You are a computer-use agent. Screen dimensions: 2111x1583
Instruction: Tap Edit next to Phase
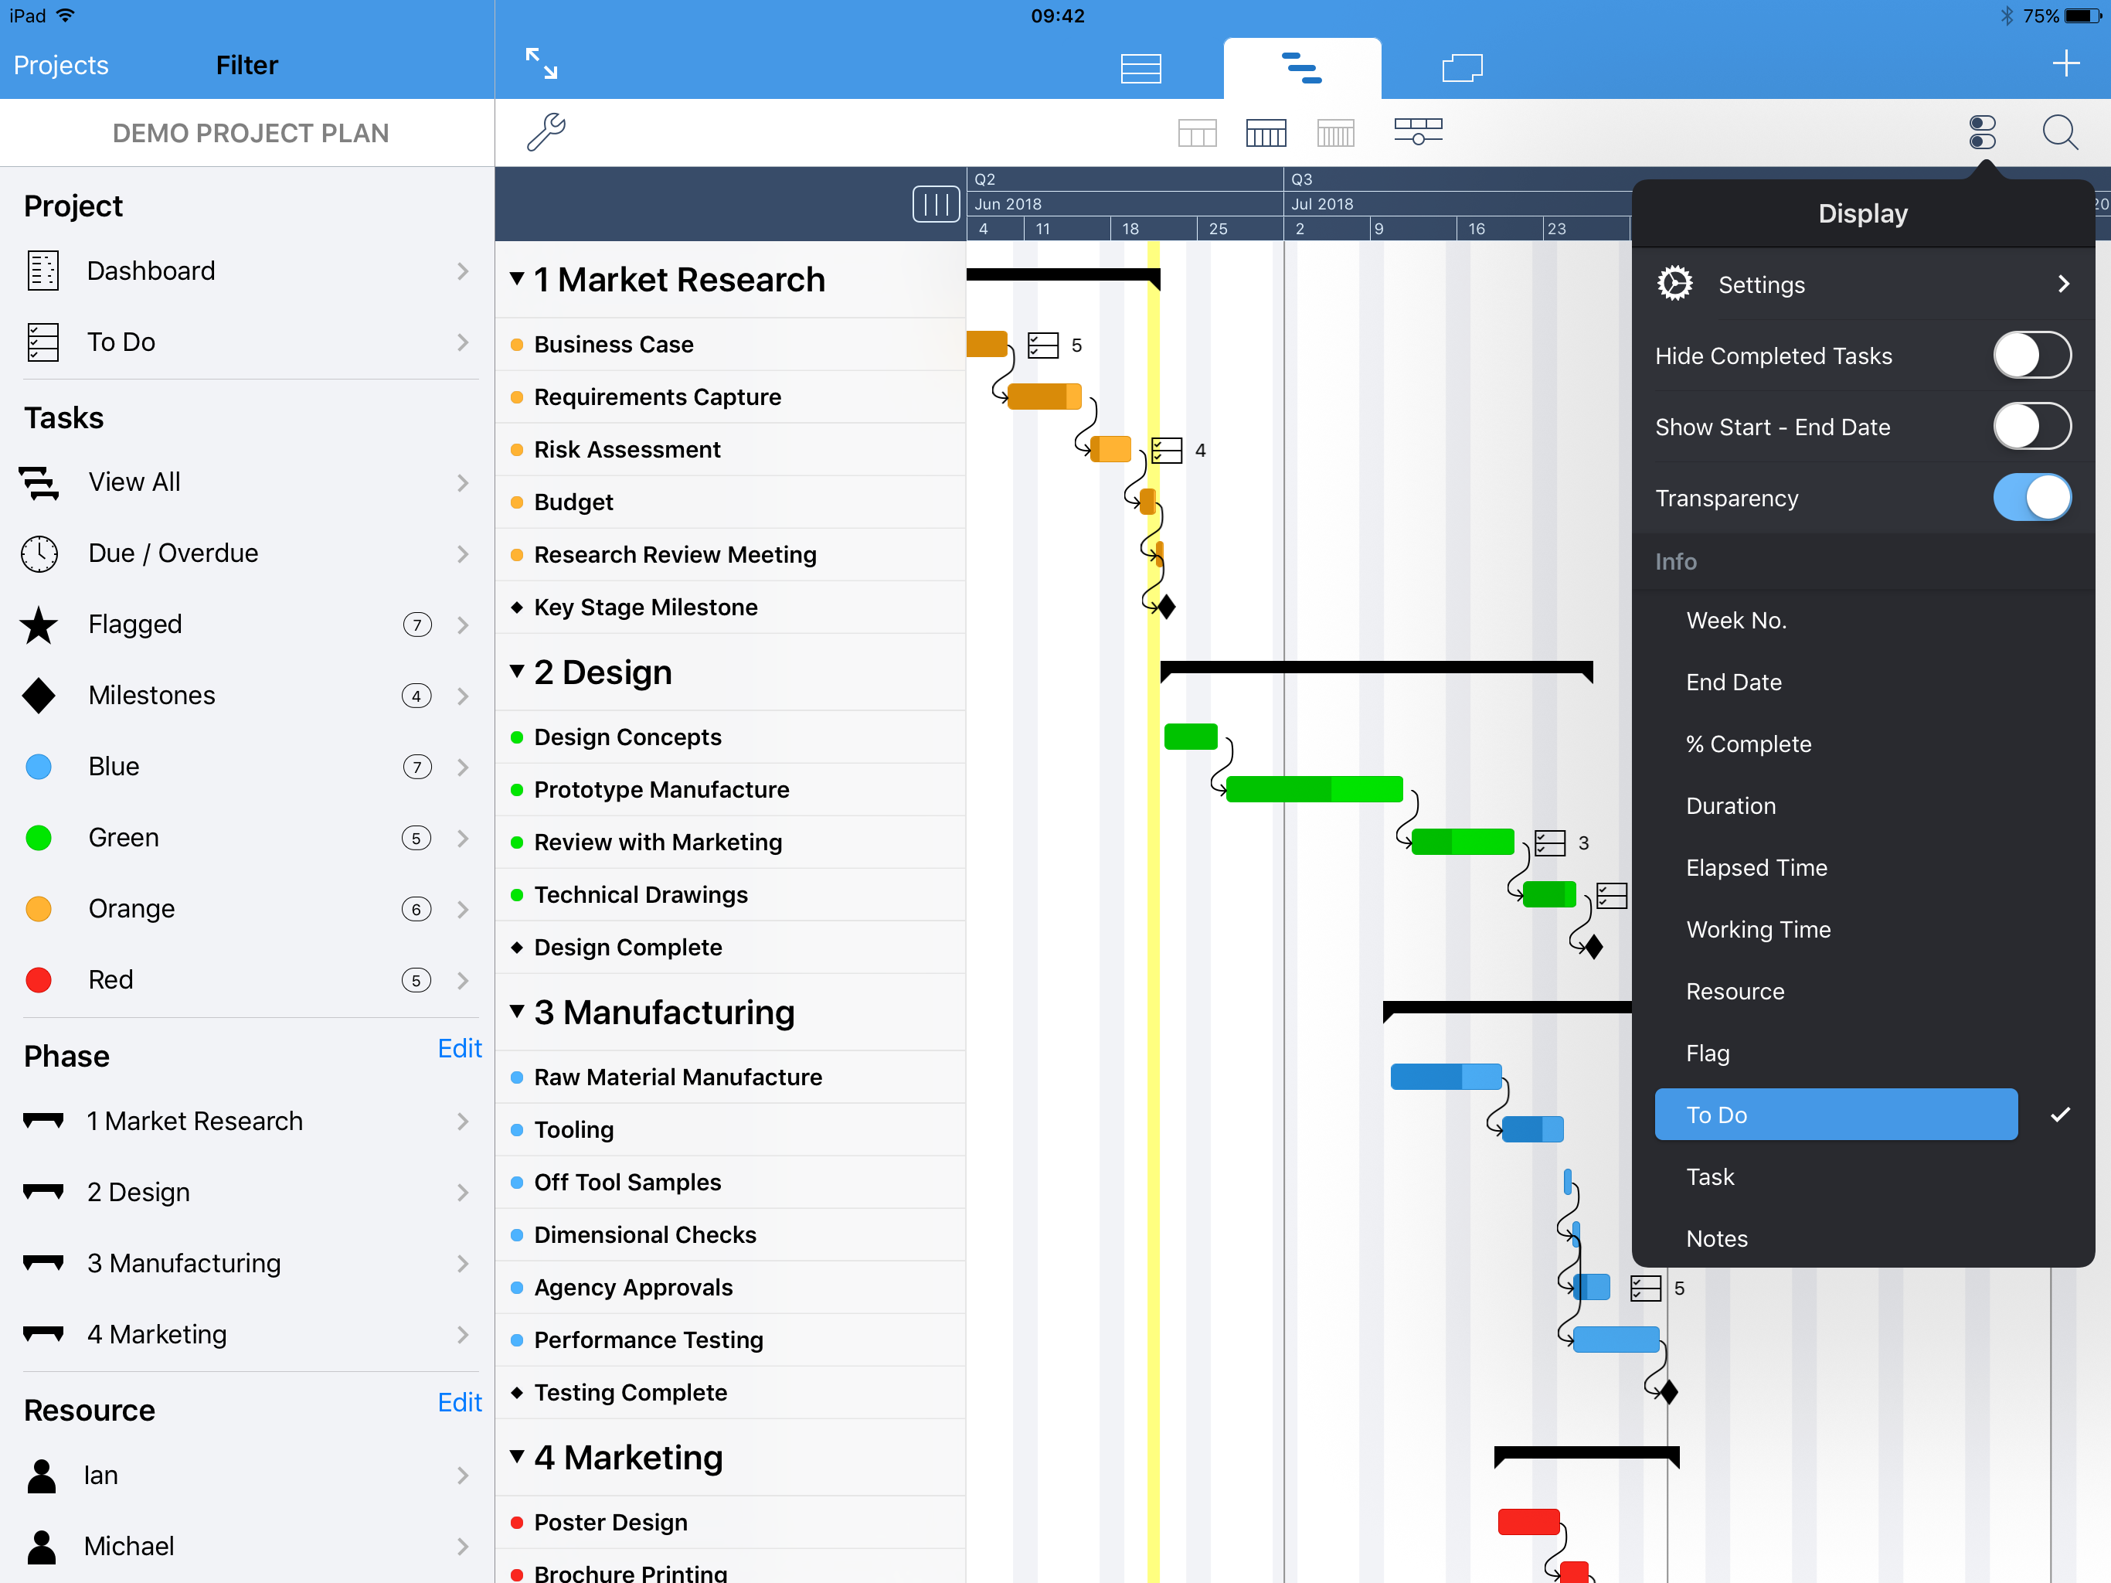click(459, 1048)
